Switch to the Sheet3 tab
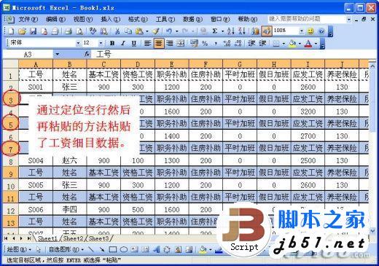 click(x=98, y=238)
